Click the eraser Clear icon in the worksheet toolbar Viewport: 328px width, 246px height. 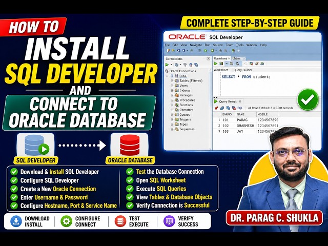[257, 64]
